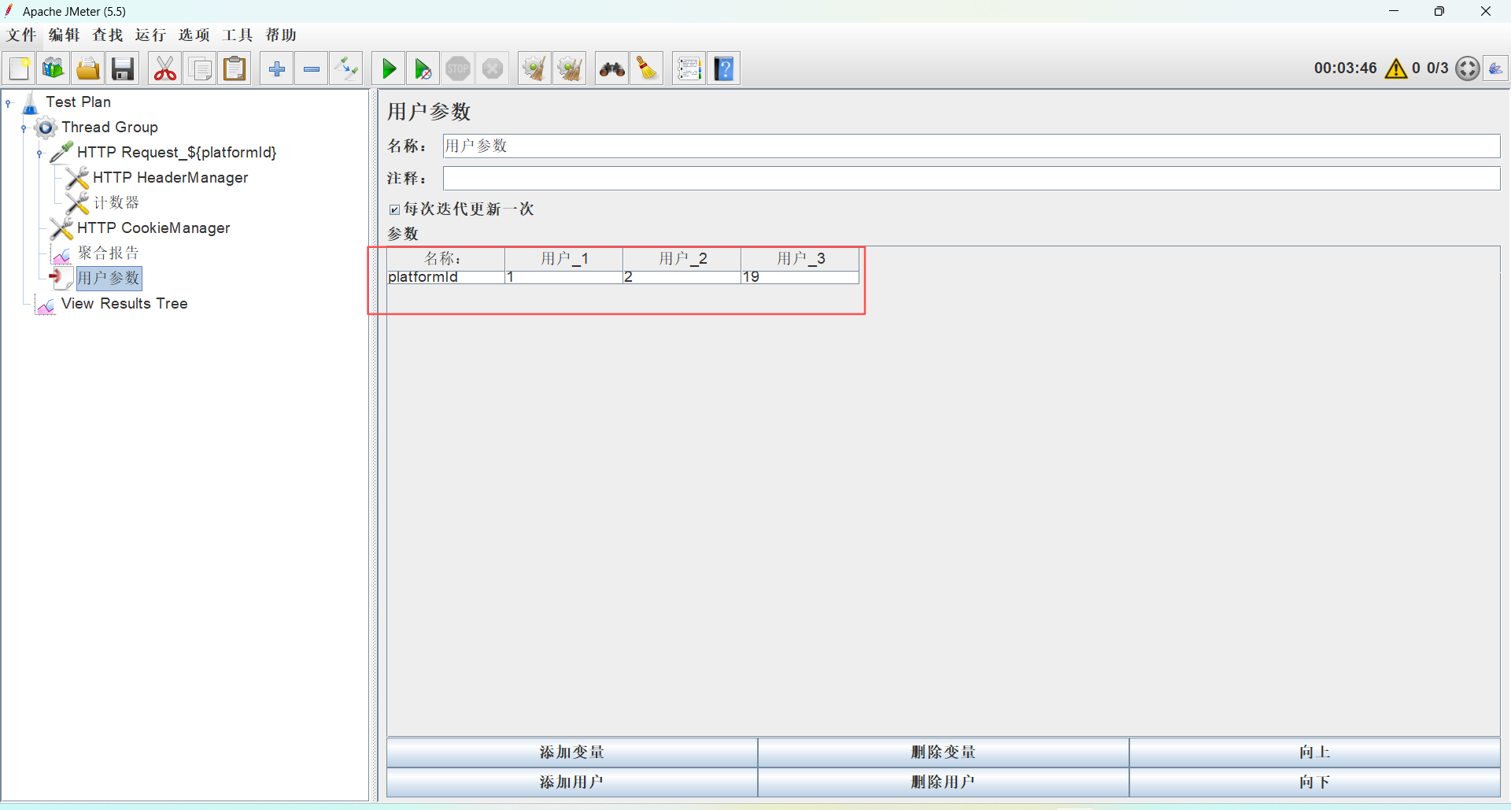Open the Templates icon

pyautogui.click(x=53, y=68)
